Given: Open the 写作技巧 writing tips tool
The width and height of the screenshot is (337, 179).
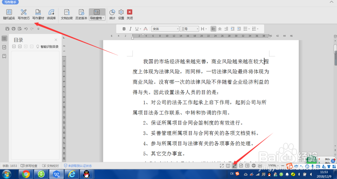Looking at the screenshot, I should click(24, 14).
